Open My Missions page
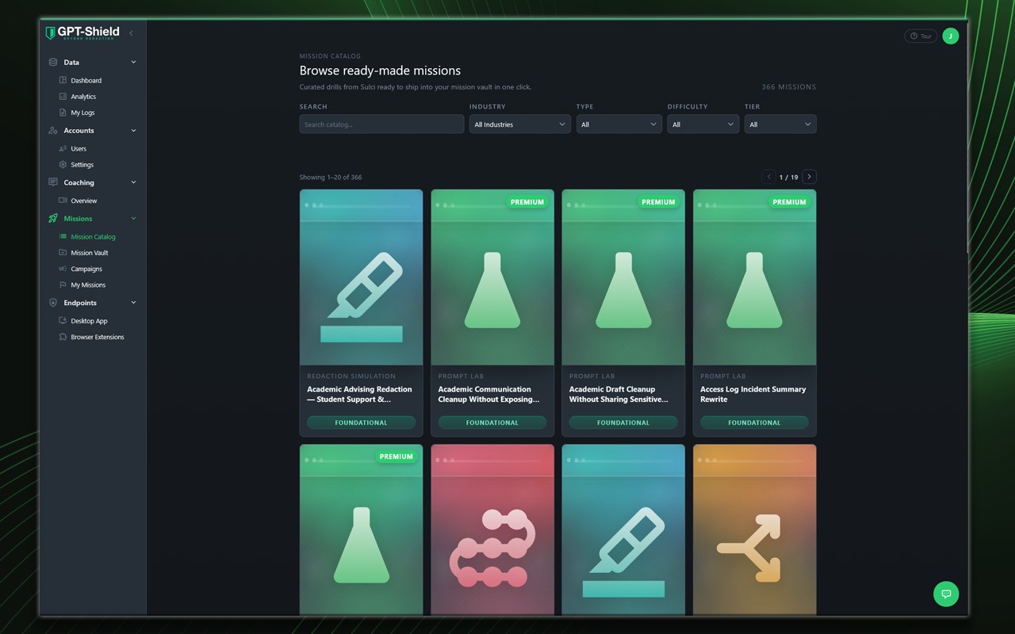The width and height of the screenshot is (1015, 634). (x=88, y=285)
